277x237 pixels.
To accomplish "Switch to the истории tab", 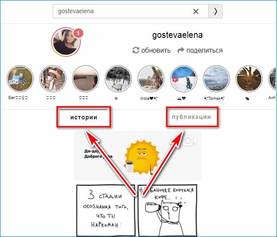I will click(84, 117).
